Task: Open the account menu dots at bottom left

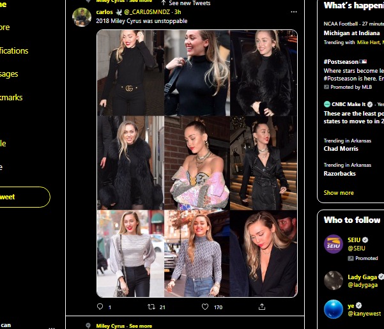Action: point(52,326)
